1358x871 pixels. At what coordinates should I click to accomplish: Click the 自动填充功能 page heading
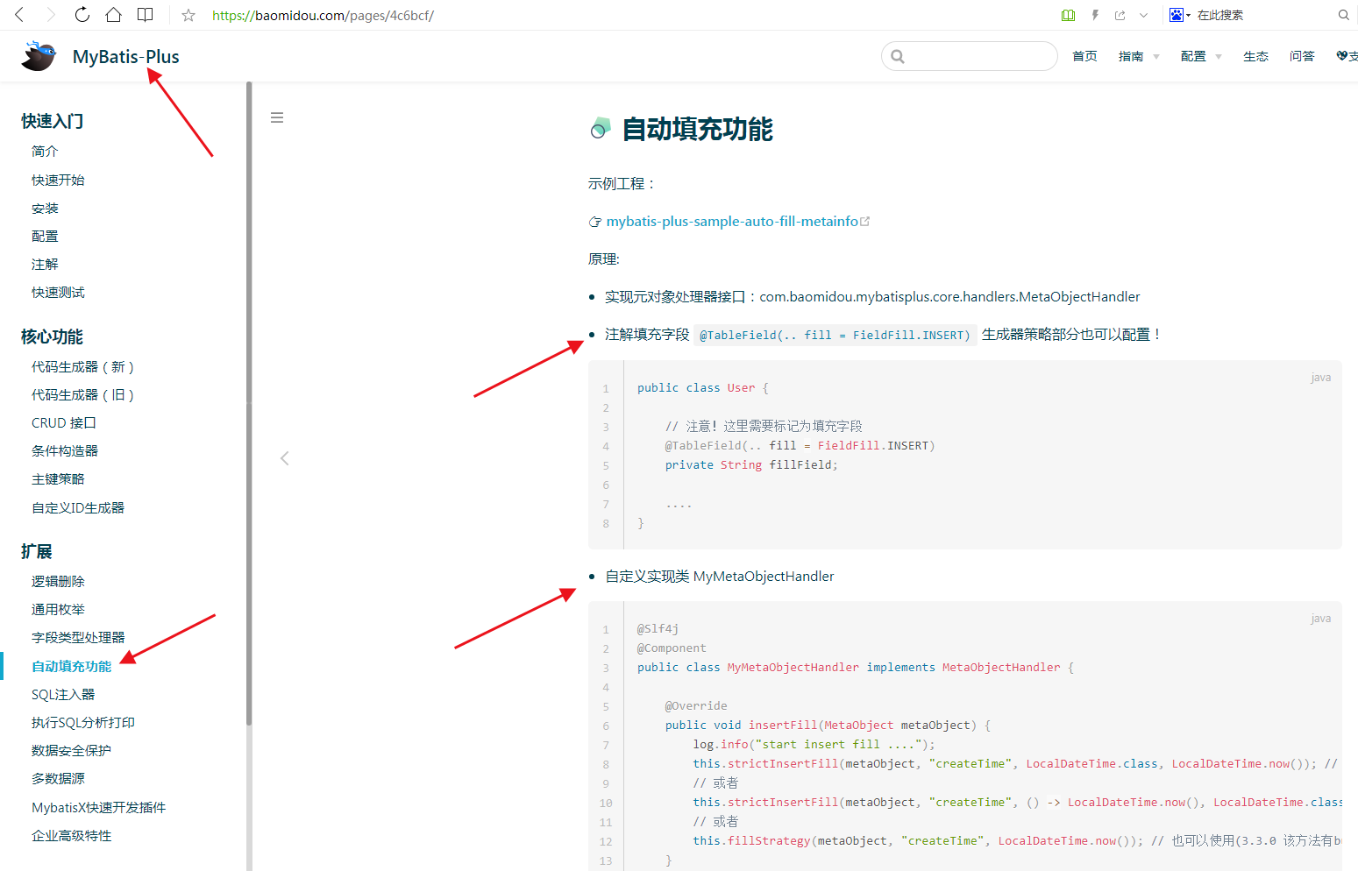coord(697,129)
